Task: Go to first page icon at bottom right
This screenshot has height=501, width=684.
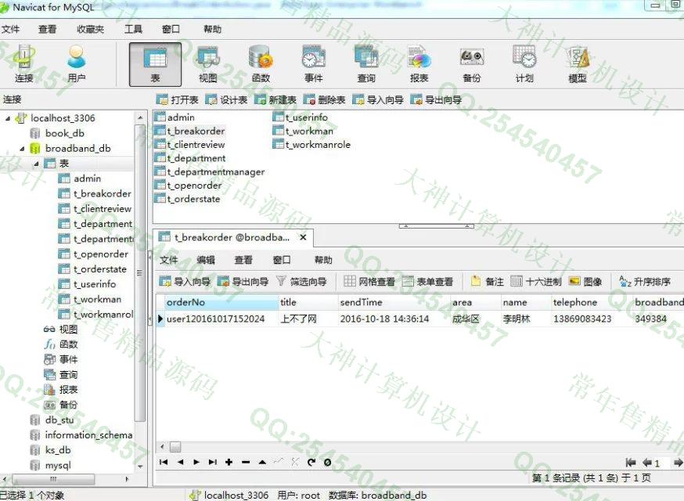Action: 630,462
